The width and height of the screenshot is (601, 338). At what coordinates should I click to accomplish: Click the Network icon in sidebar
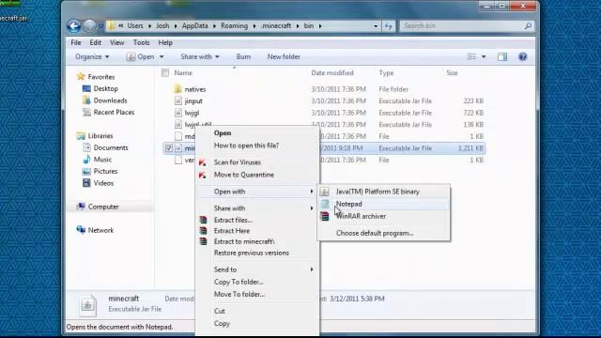point(81,229)
